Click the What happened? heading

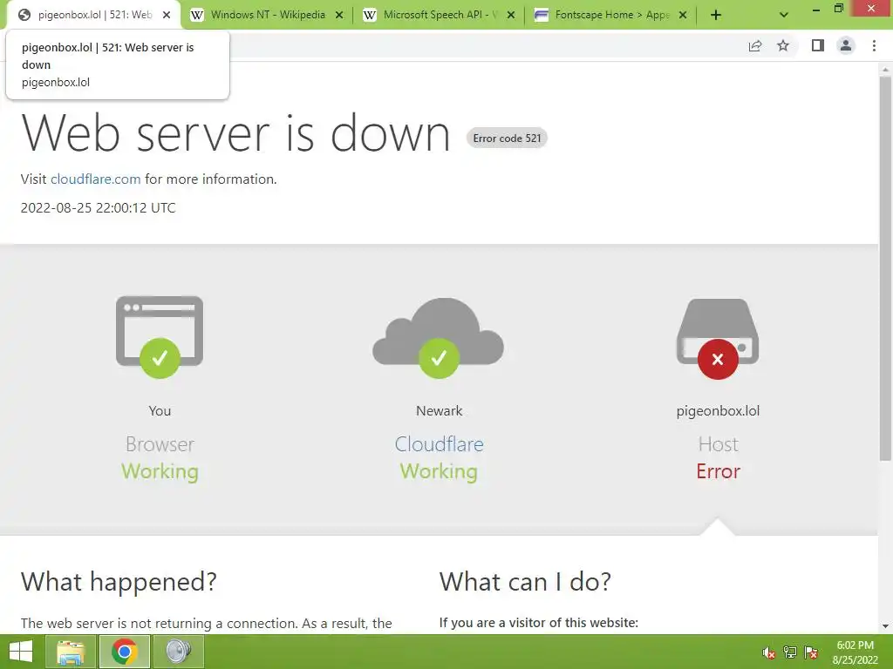click(119, 582)
